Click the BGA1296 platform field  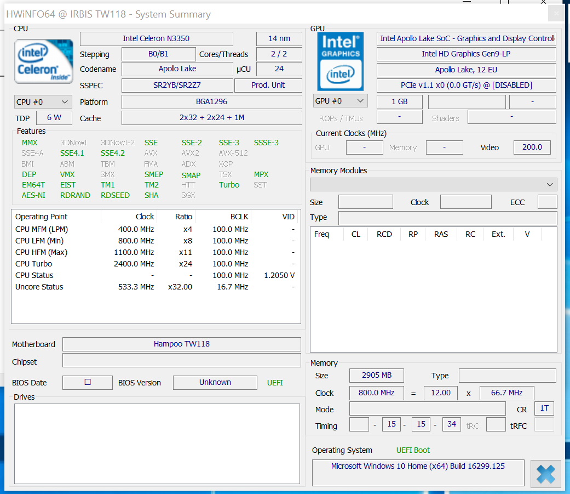[x=211, y=102]
